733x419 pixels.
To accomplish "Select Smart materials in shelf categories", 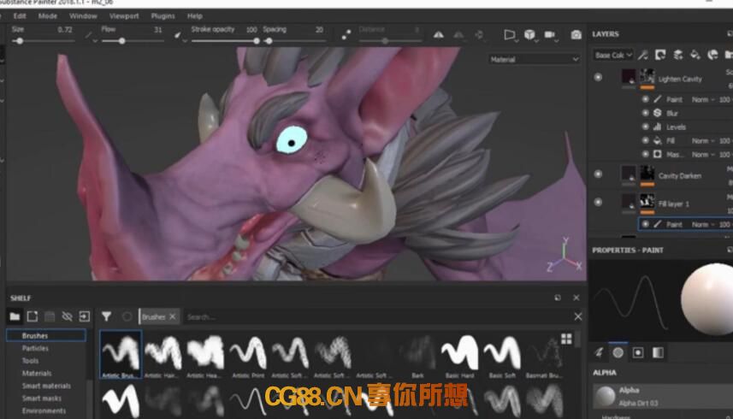I will (46, 386).
